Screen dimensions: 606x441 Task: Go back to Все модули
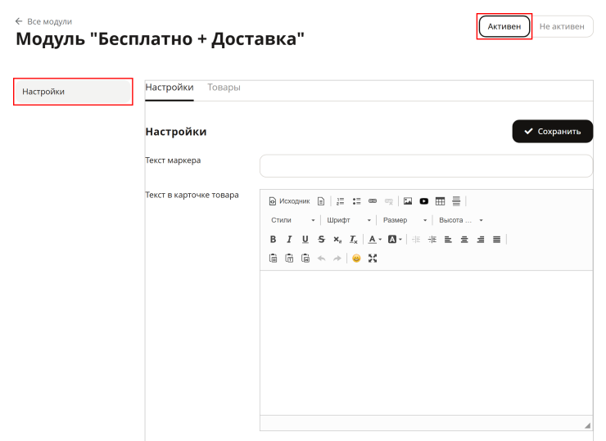click(x=43, y=21)
